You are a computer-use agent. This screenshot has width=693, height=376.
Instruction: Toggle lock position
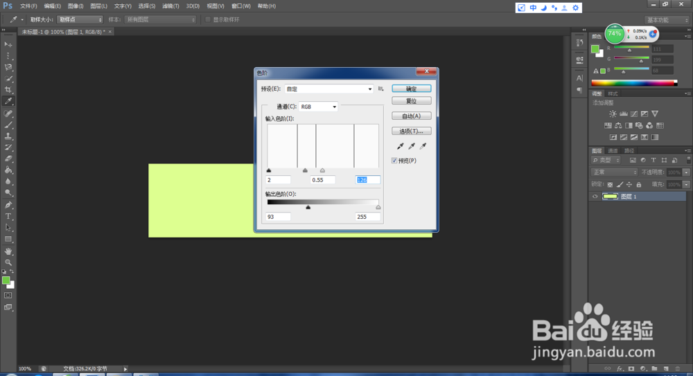coord(629,185)
